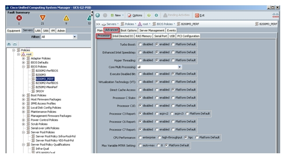Screen dimensions: 286x159
Task: Click the green info icon
Action: pyautogui.click(x=156, y=15)
